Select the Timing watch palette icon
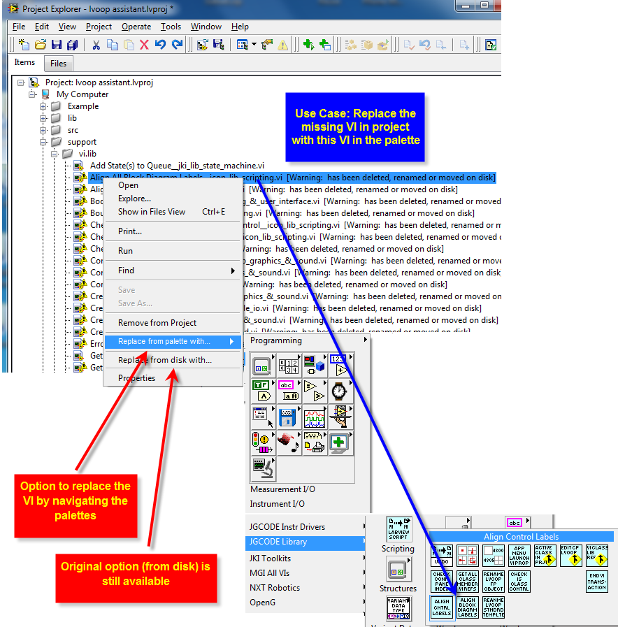Viewport: 618px width, 627px height. point(340,391)
